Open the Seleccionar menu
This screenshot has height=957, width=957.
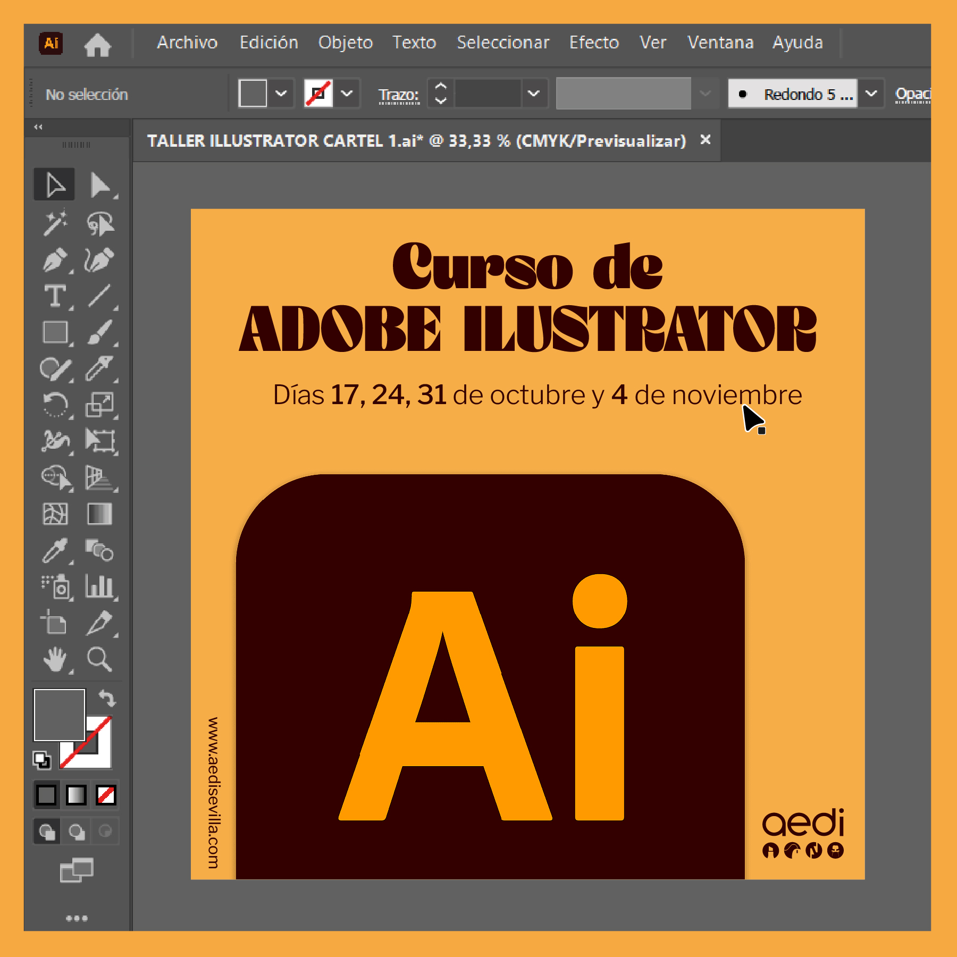(x=503, y=43)
